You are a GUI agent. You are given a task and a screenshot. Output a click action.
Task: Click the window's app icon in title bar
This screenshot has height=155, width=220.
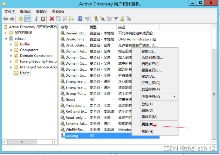click(x=5, y=4)
